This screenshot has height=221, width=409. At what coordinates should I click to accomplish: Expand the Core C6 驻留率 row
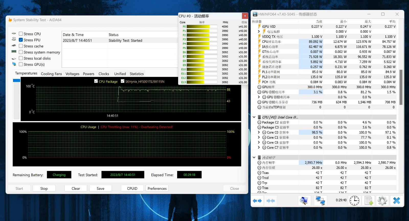(259, 143)
